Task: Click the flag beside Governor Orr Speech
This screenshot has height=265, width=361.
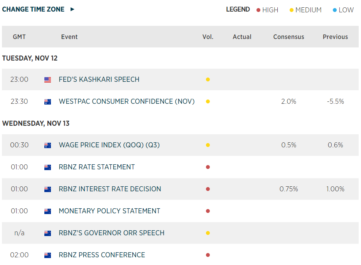Action: 47,233
